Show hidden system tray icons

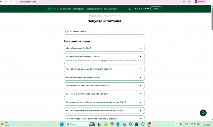coord(176,124)
